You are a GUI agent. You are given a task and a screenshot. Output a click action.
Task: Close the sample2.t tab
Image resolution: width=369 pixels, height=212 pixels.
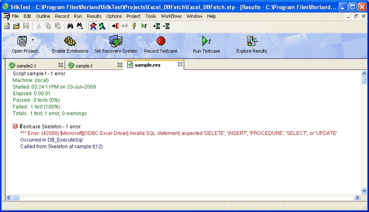tap(61, 65)
